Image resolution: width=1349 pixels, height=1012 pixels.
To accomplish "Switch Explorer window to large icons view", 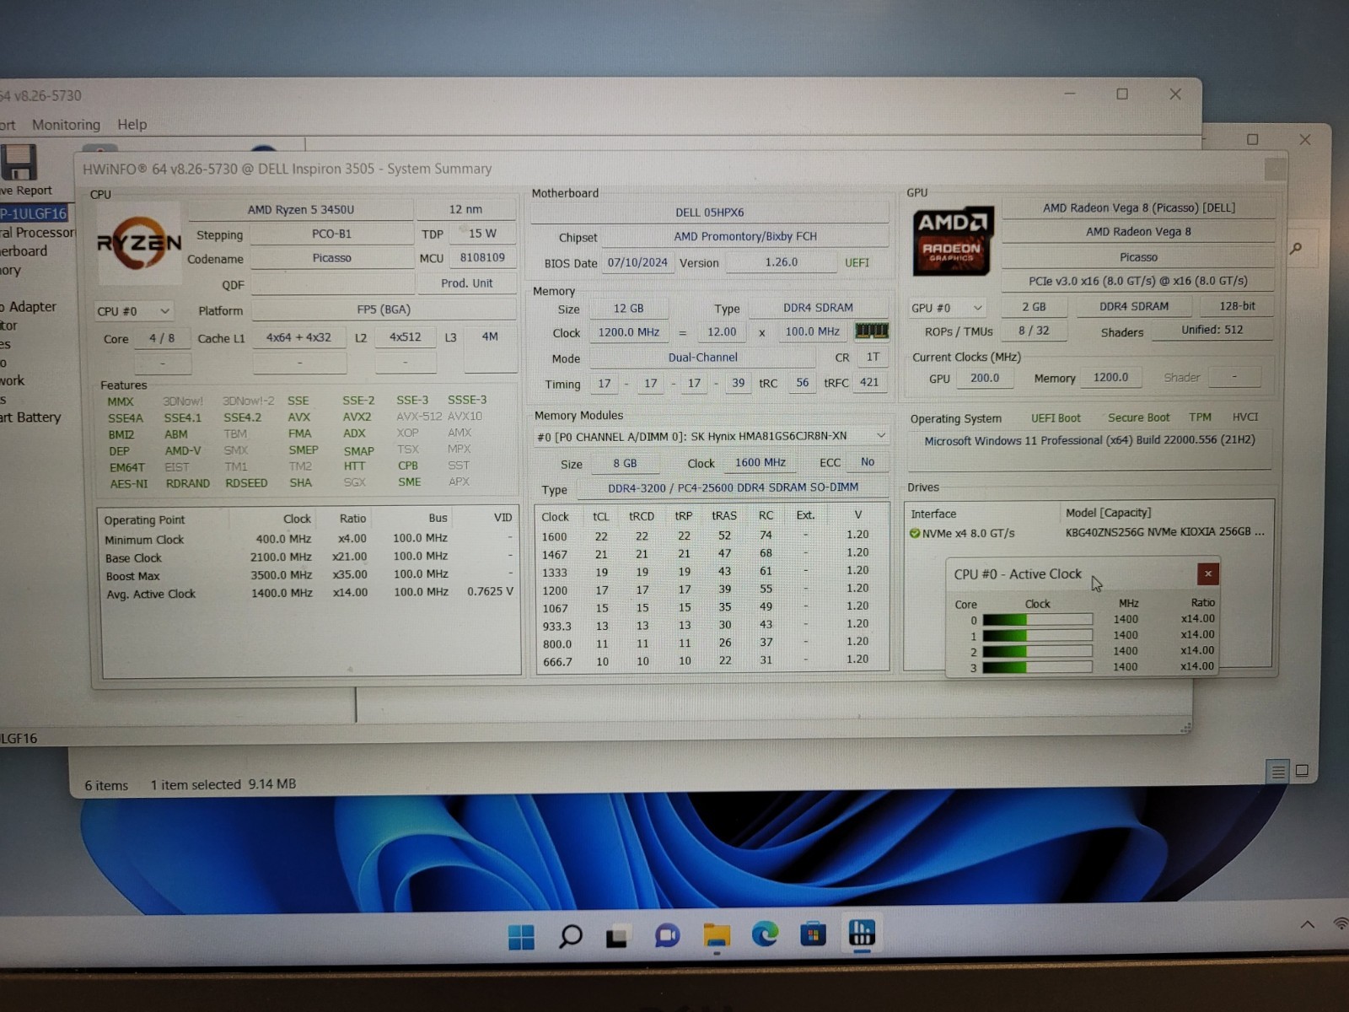I will pyautogui.click(x=1302, y=771).
